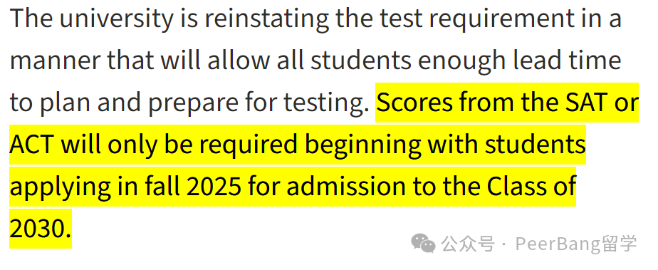The width and height of the screenshot is (658, 270).
Task: Click the highlighted word "ACT"
Action: [x=32, y=145]
